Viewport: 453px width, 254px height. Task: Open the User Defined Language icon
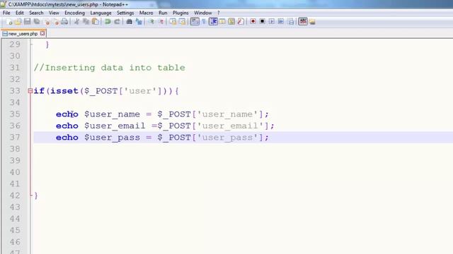(222, 22)
